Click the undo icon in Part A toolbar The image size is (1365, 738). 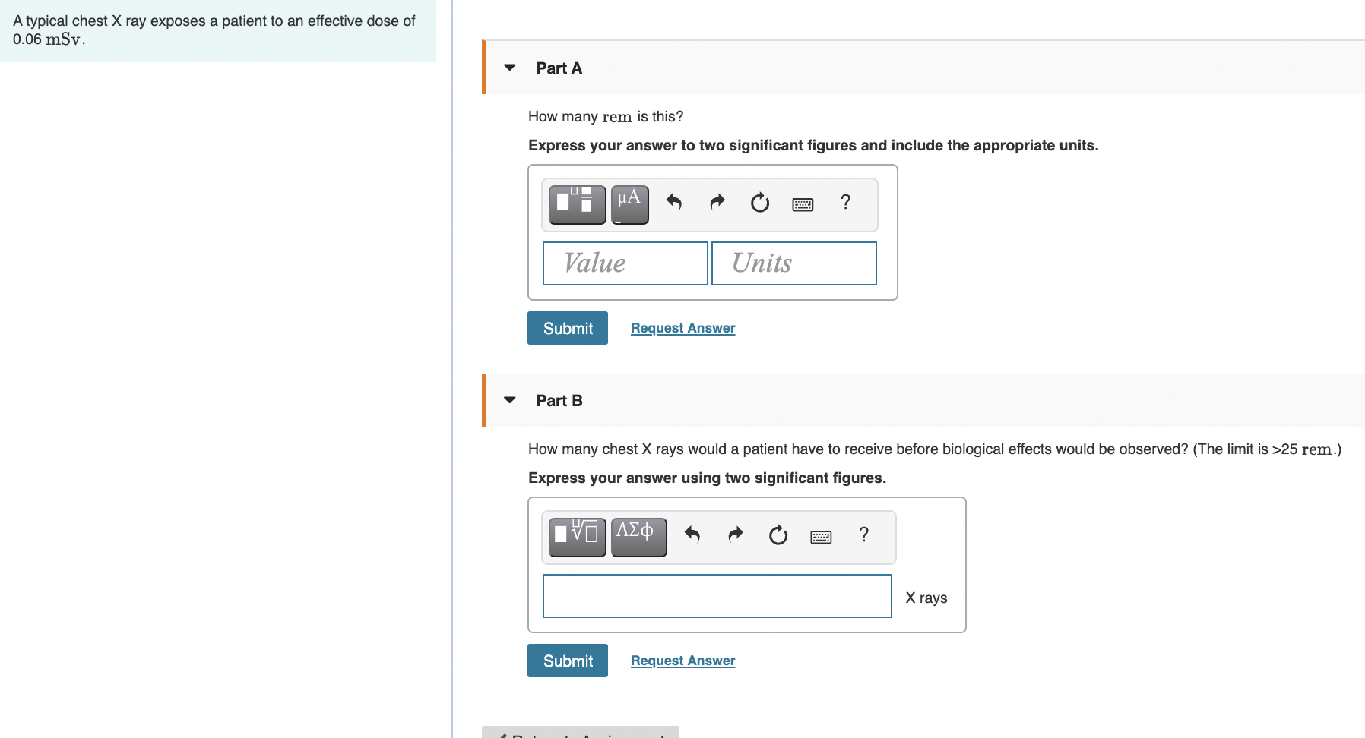click(675, 203)
